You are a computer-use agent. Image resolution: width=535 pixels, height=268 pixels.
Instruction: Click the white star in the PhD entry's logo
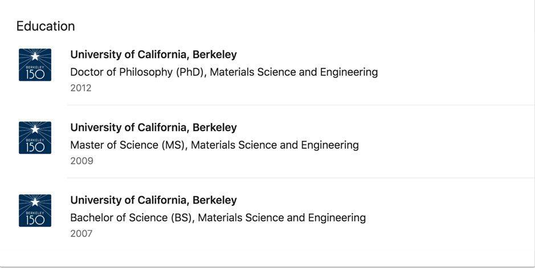click(35, 56)
